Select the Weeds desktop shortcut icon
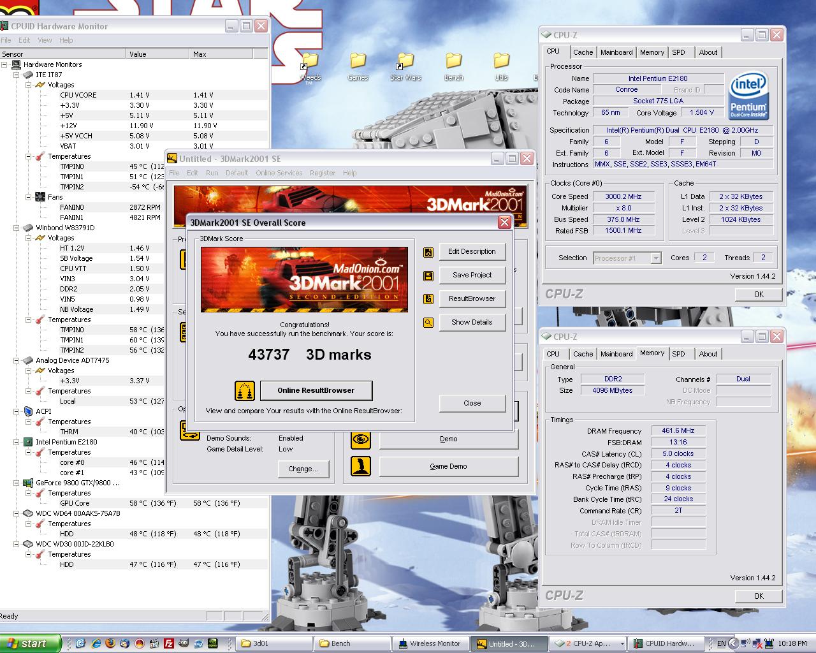The height and width of the screenshot is (653, 816). 310,66
